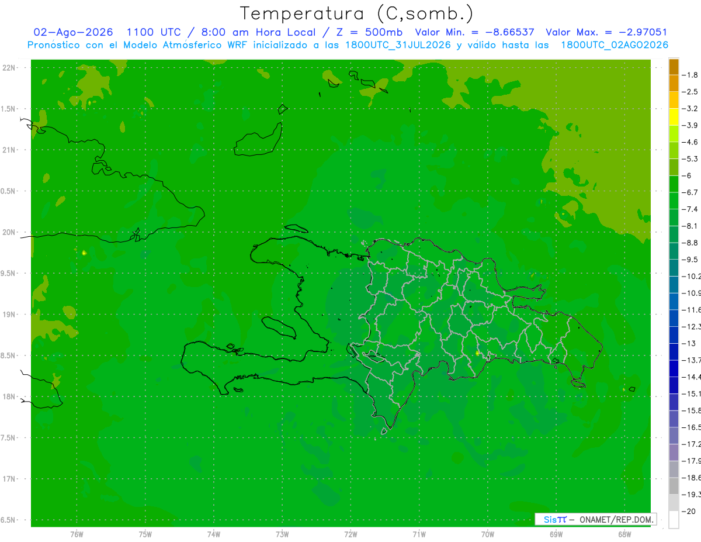Click the '17N' latitude label

[x=8, y=479]
